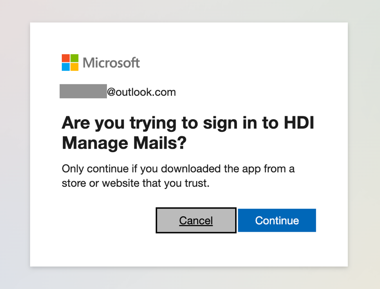This screenshot has width=380, height=289.
Task: Click the yellow square of Microsoft logo
Action: 74,67
